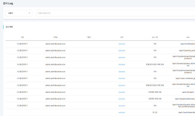
Task: Select 기타 in the tem_workflow/session row
Action: pyautogui.click(x=155, y=106)
